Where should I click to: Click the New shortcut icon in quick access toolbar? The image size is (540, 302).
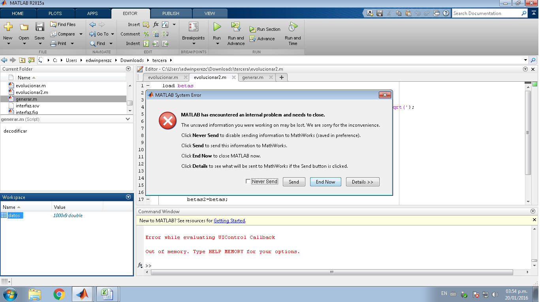pos(370,13)
